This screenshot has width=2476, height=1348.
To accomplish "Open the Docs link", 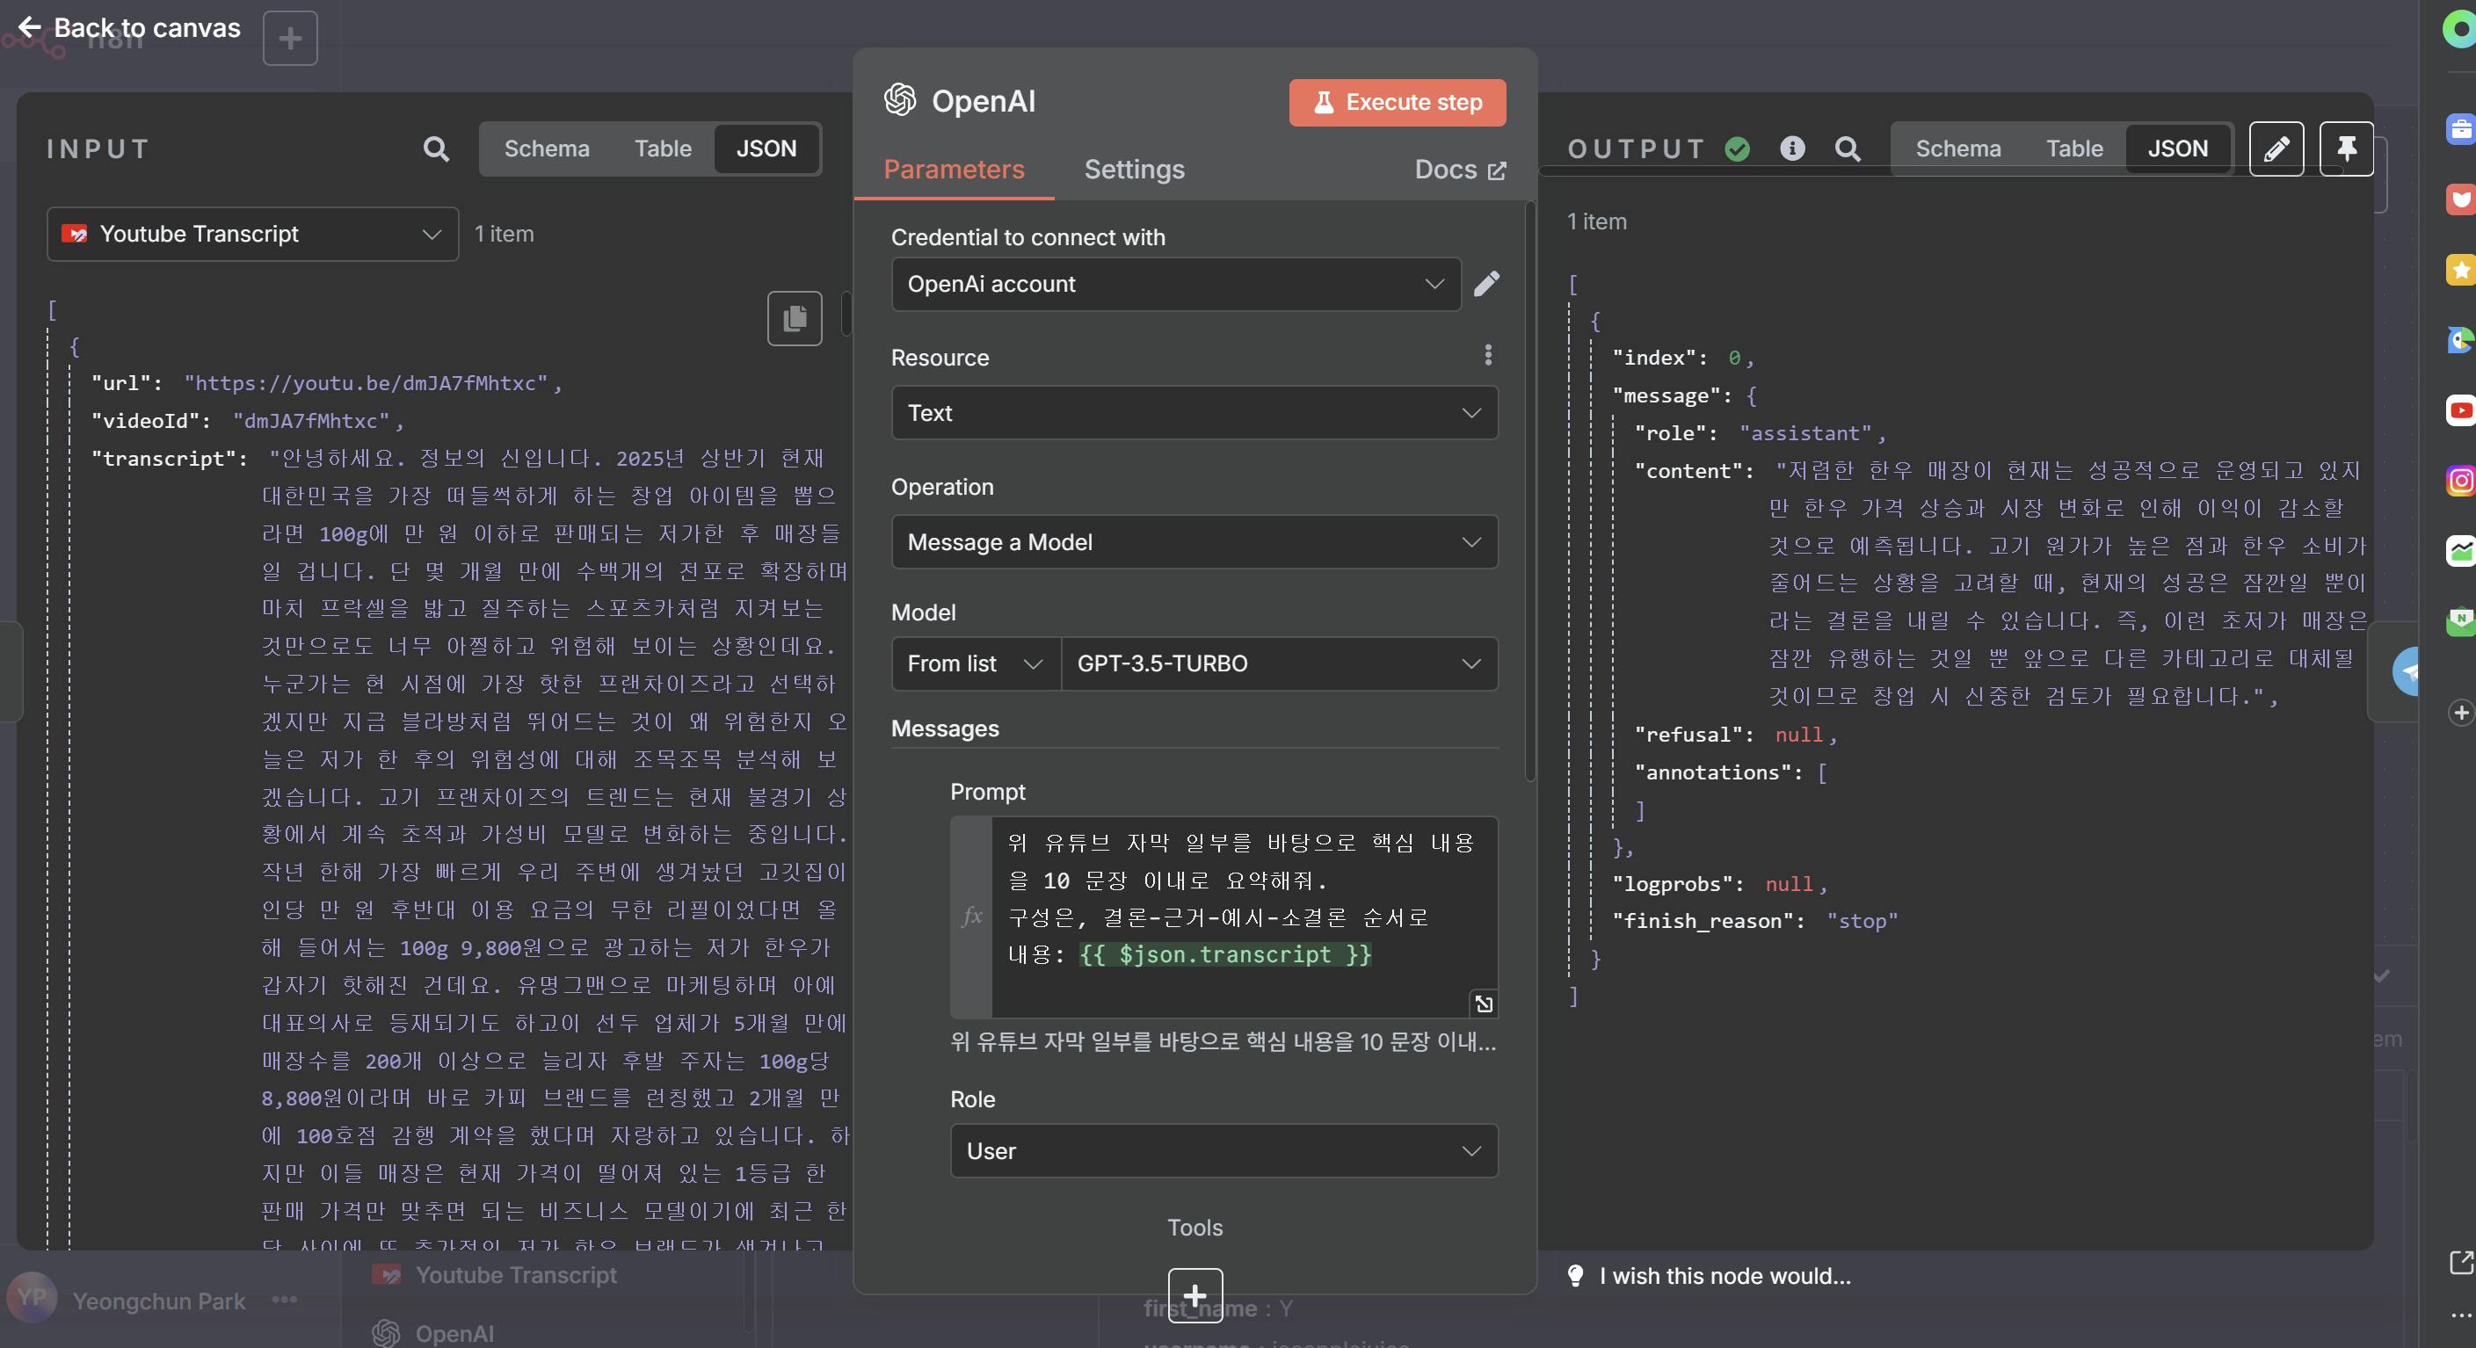I will click(x=1459, y=169).
